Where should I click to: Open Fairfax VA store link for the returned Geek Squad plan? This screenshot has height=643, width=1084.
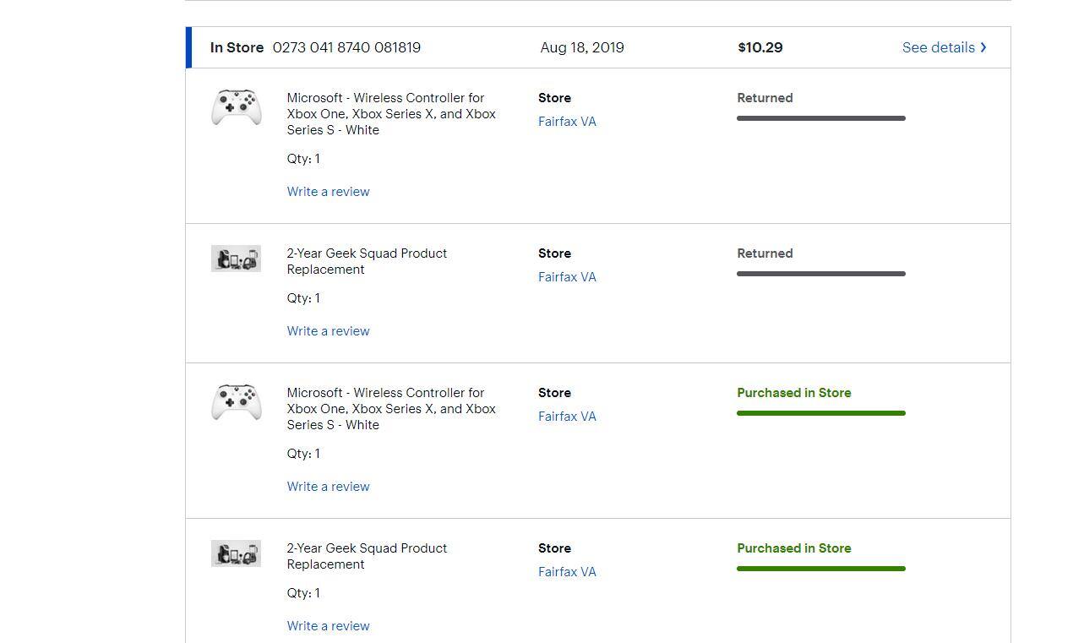pyautogui.click(x=567, y=277)
